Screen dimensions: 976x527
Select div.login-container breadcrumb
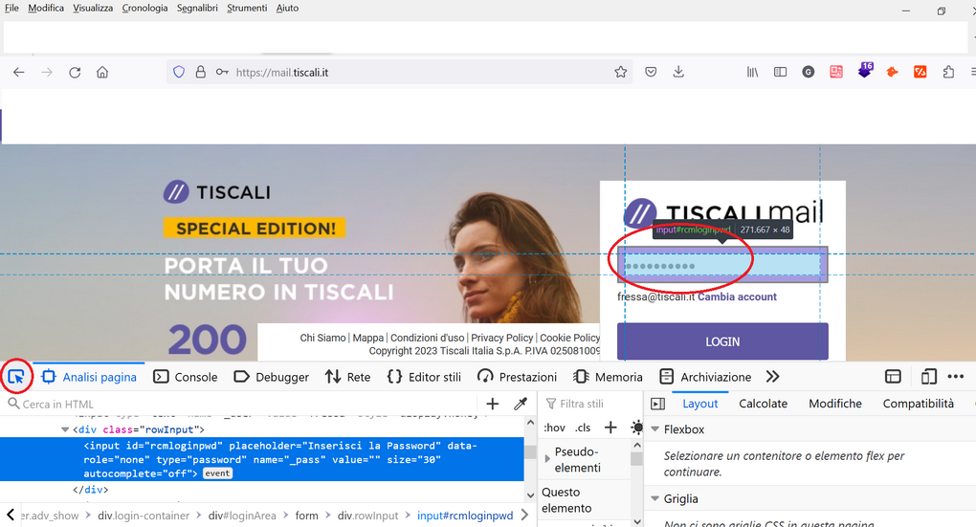pyautogui.click(x=144, y=516)
